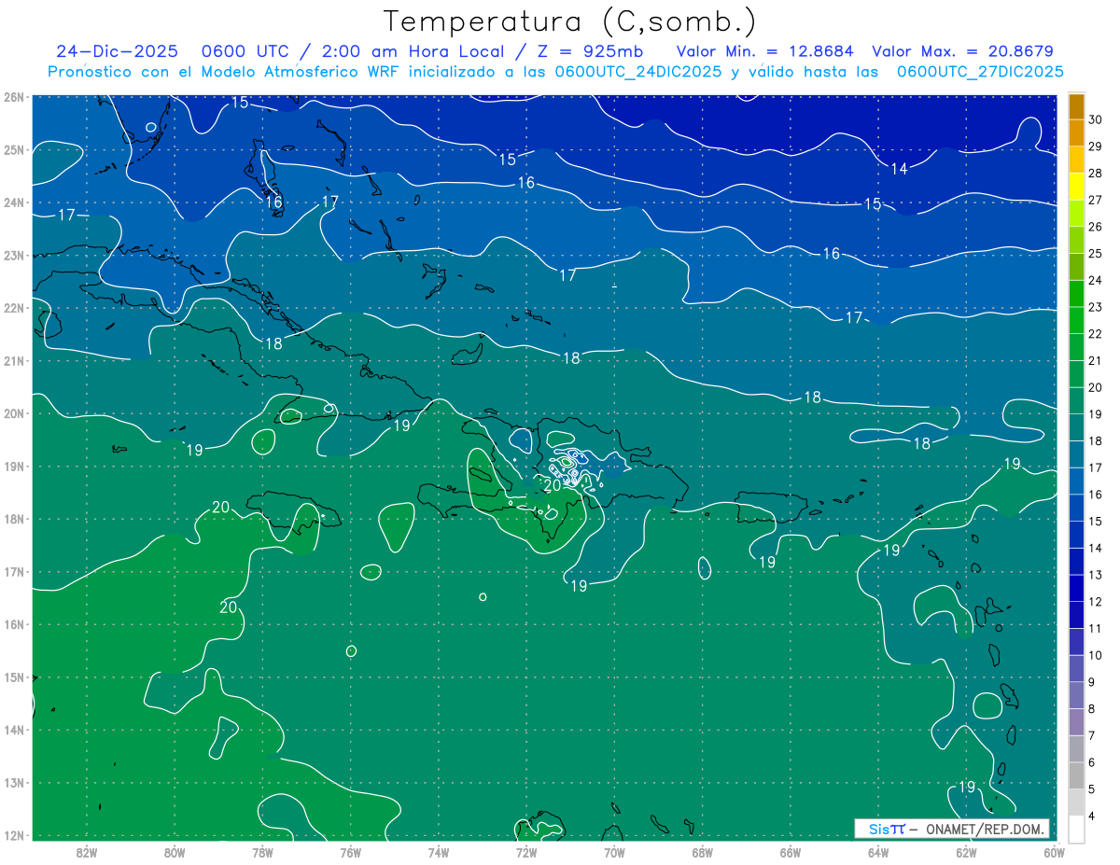Click the "20N" latitude axis label
This screenshot has height=865, width=1120.
(x=13, y=413)
